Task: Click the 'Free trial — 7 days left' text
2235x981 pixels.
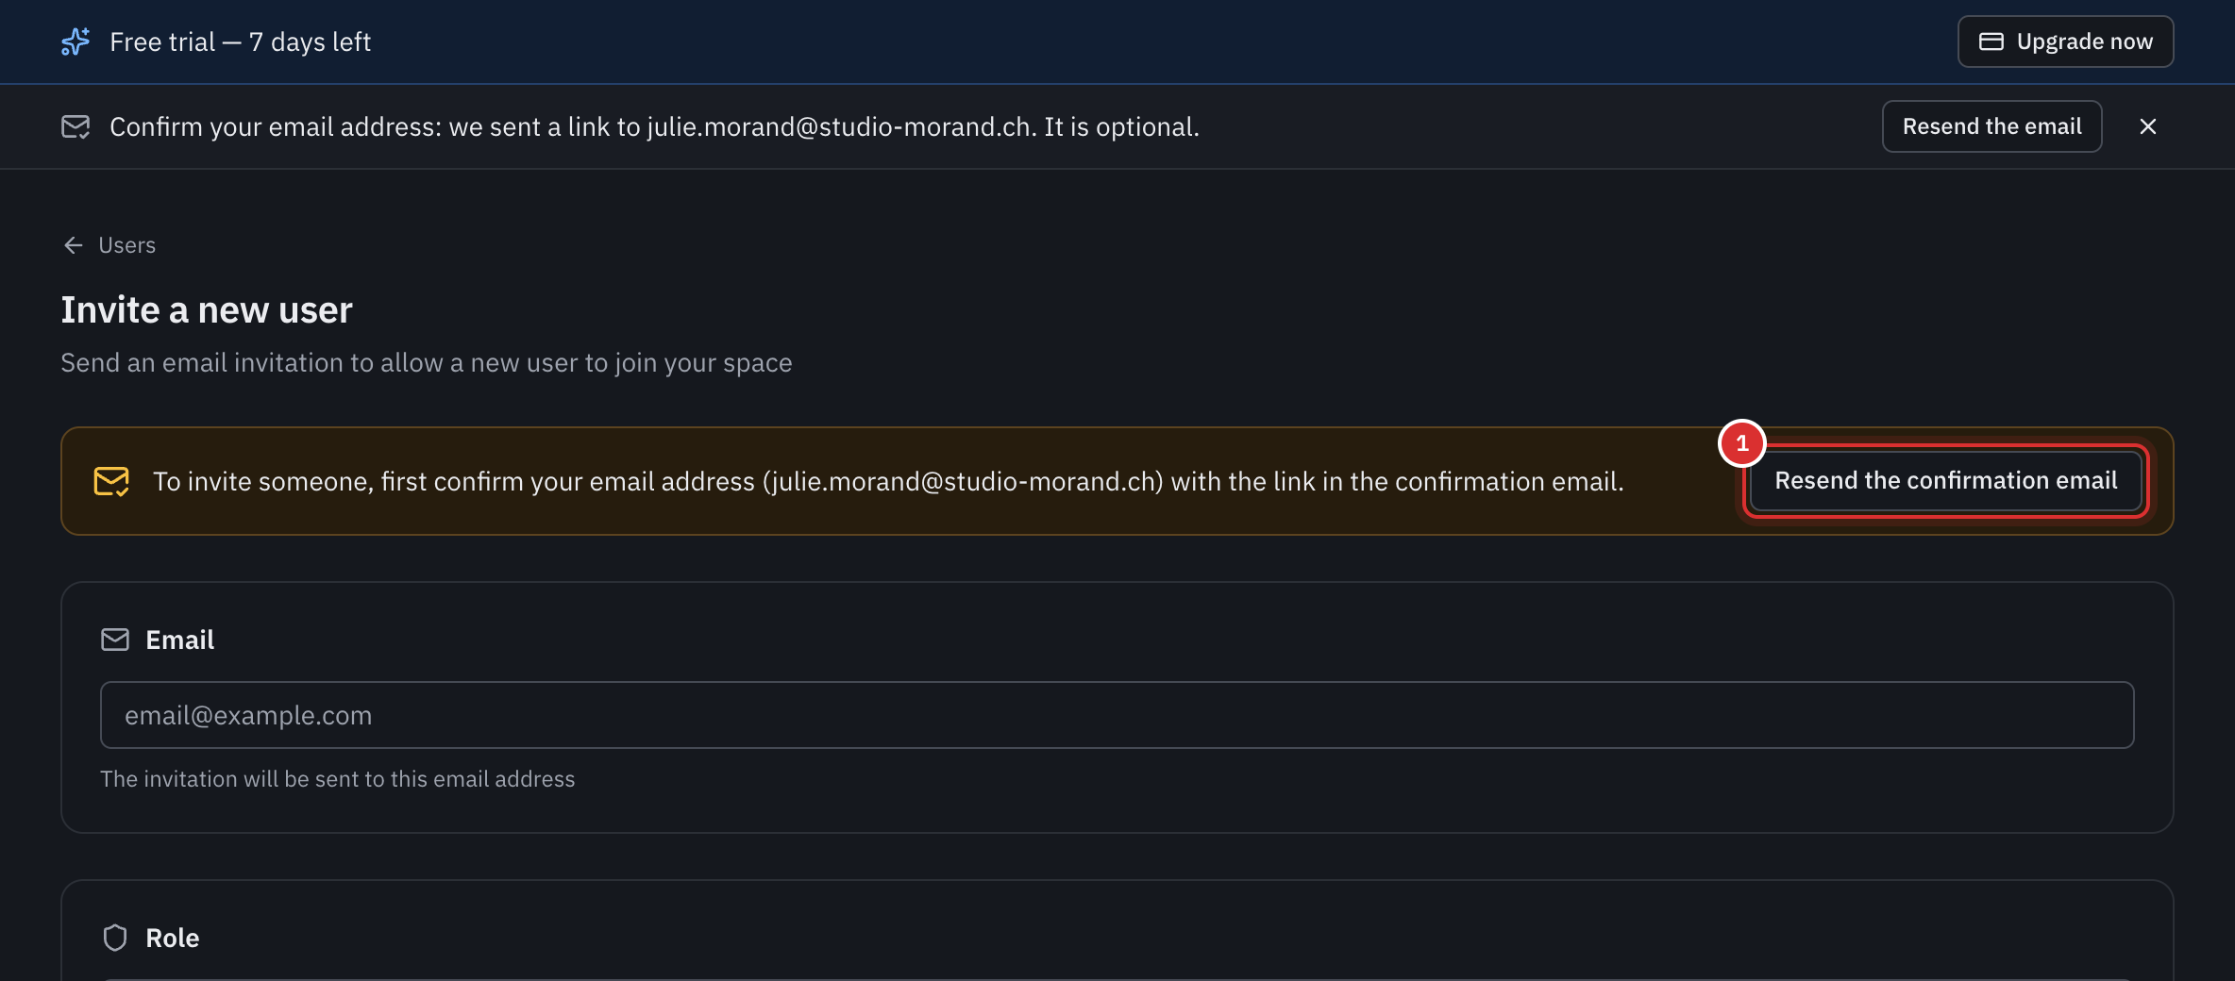Action: (x=240, y=42)
